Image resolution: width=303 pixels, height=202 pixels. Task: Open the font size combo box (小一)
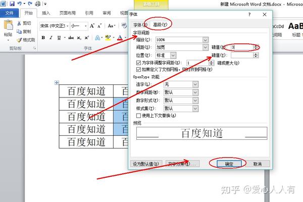(79, 26)
